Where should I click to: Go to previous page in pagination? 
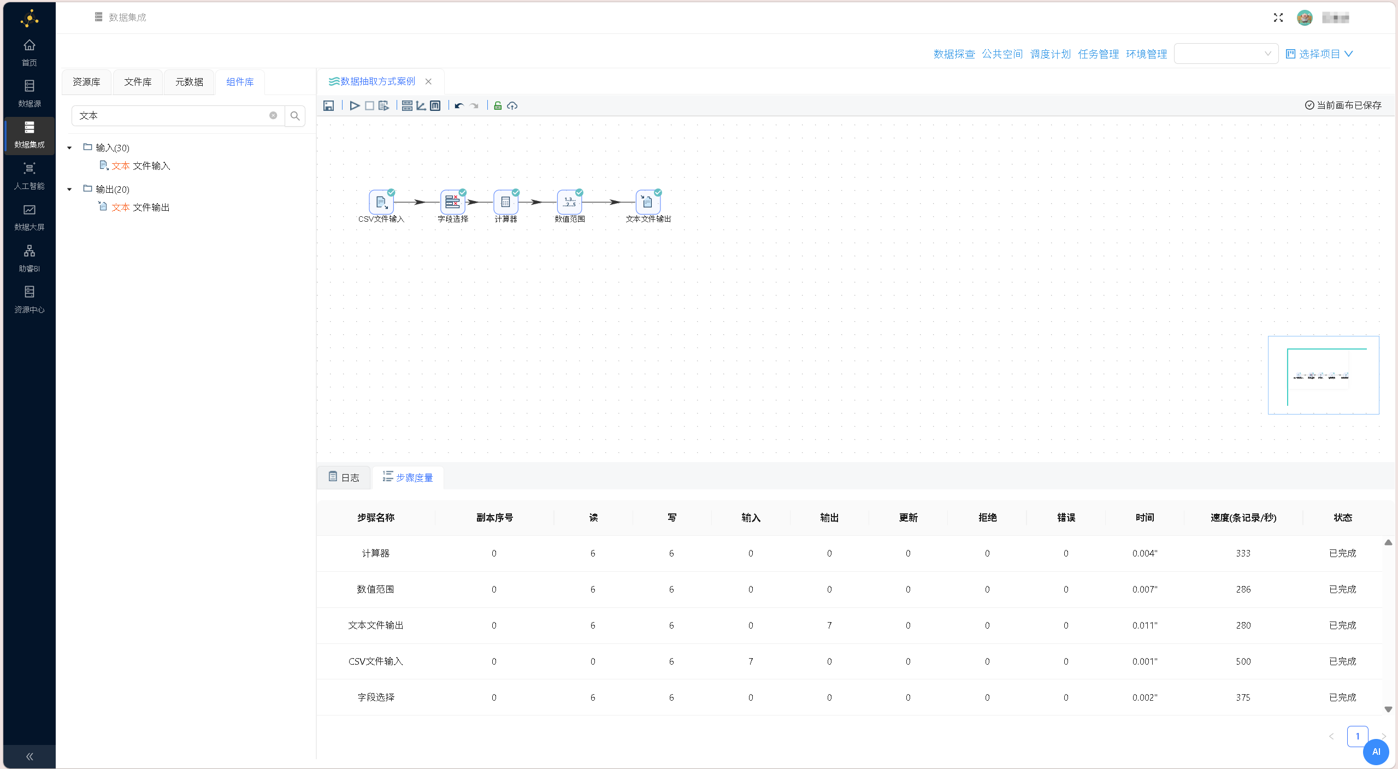coord(1331,736)
